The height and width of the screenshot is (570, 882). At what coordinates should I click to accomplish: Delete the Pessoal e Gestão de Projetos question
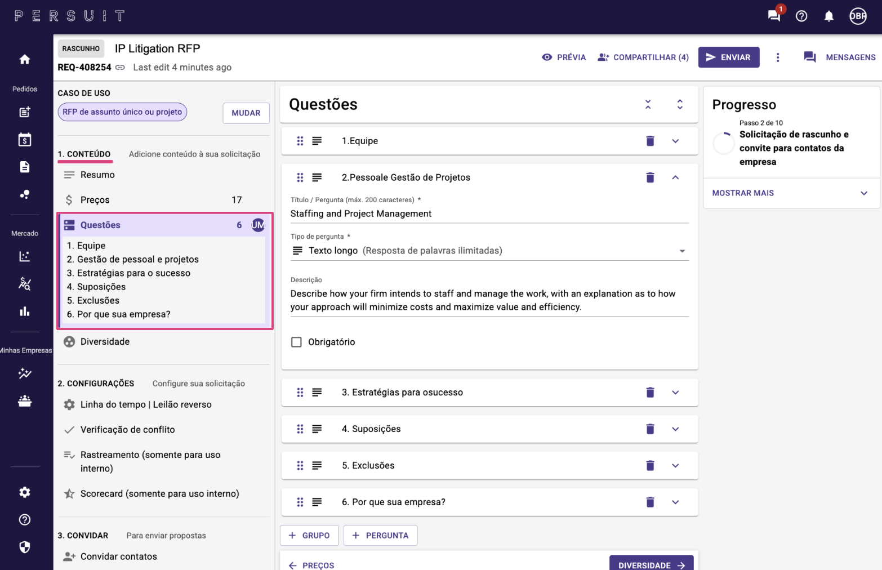650,177
